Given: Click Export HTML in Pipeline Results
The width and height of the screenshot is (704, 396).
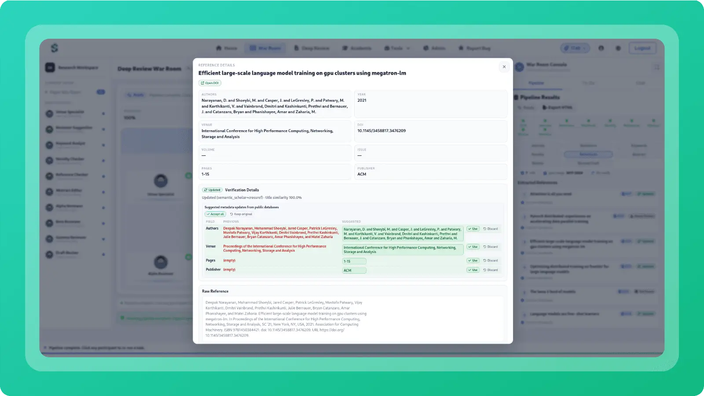Looking at the screenshot, I should (x=557, y=107).
